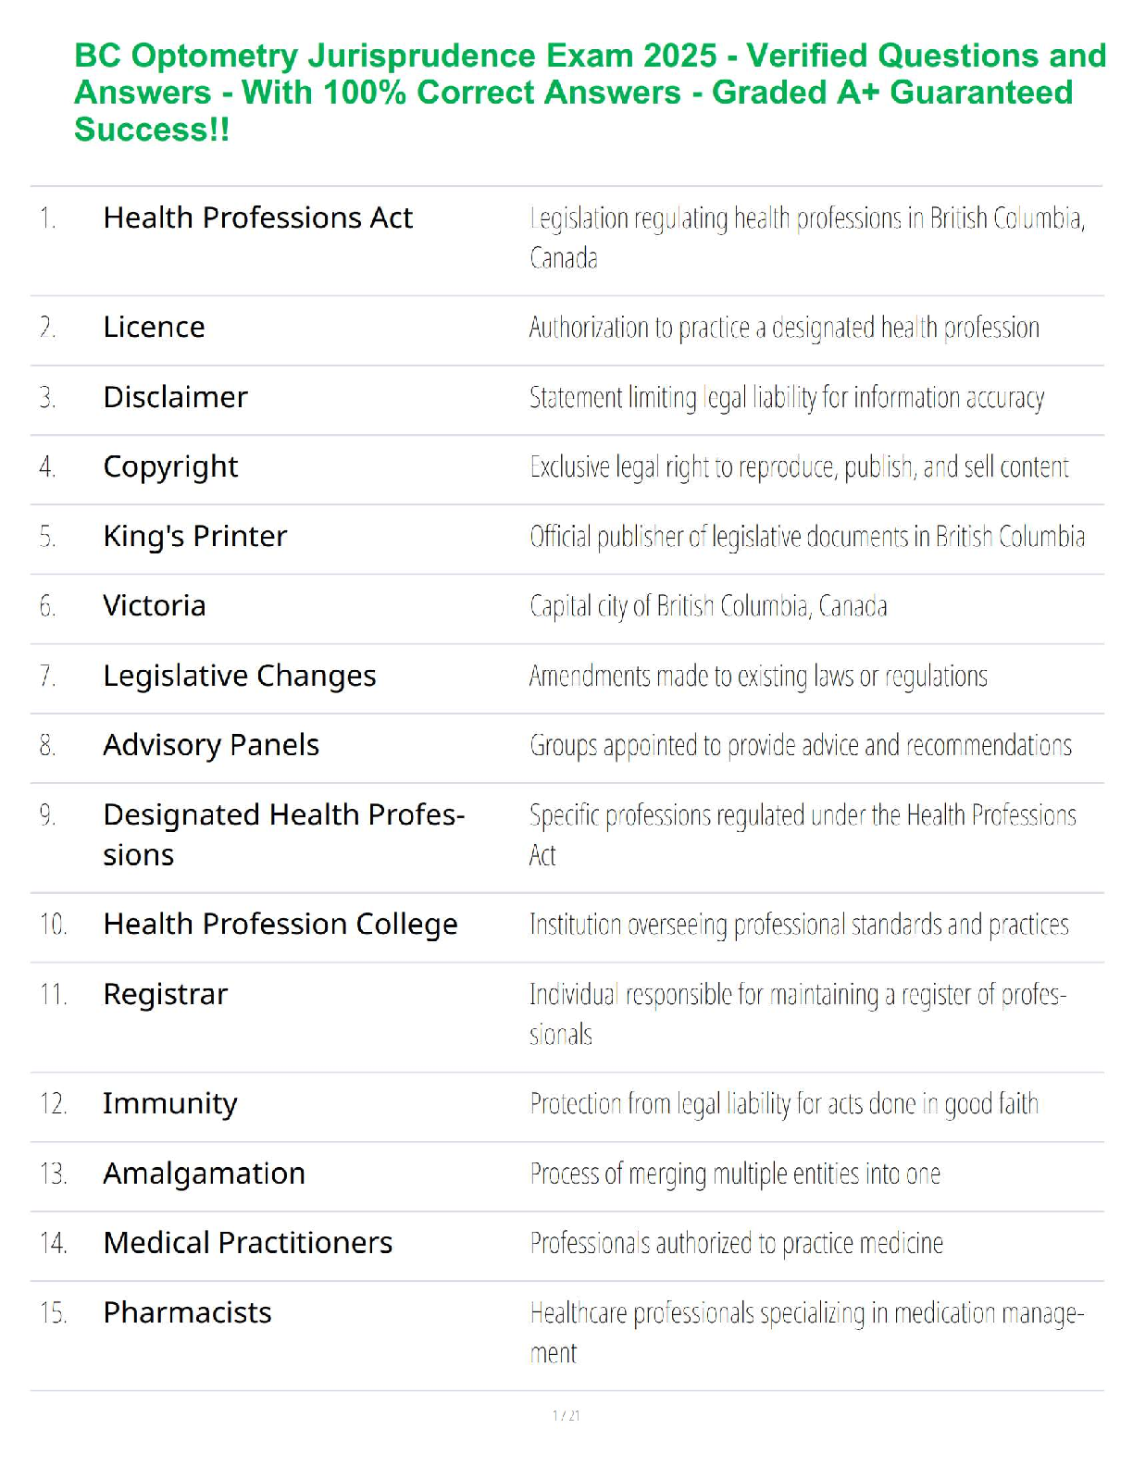1133x1466 pixels.
Task: Select the "Health Profession College" term
Action: pyautogui.click(x=280, y=925)
